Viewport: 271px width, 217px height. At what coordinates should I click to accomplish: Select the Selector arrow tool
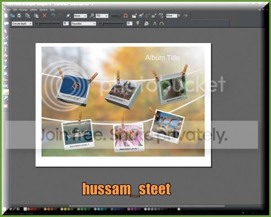pos(6,32)
